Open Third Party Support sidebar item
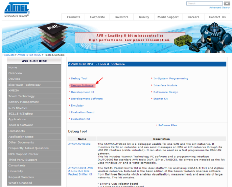 34,160
